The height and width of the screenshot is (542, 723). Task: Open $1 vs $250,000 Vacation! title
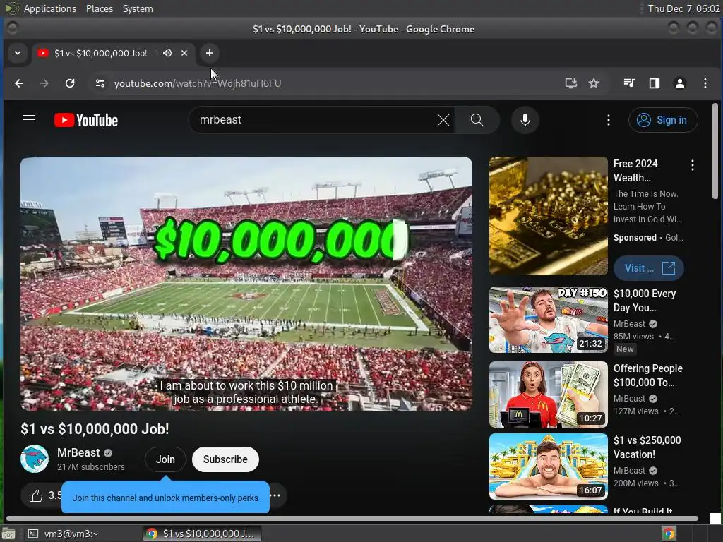tap(647, 447)
